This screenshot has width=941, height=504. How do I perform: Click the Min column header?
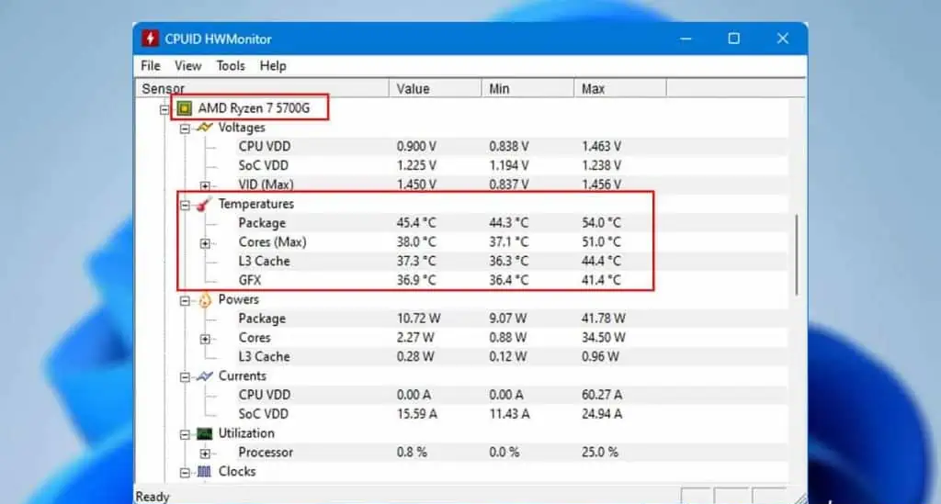pos(527,88)
